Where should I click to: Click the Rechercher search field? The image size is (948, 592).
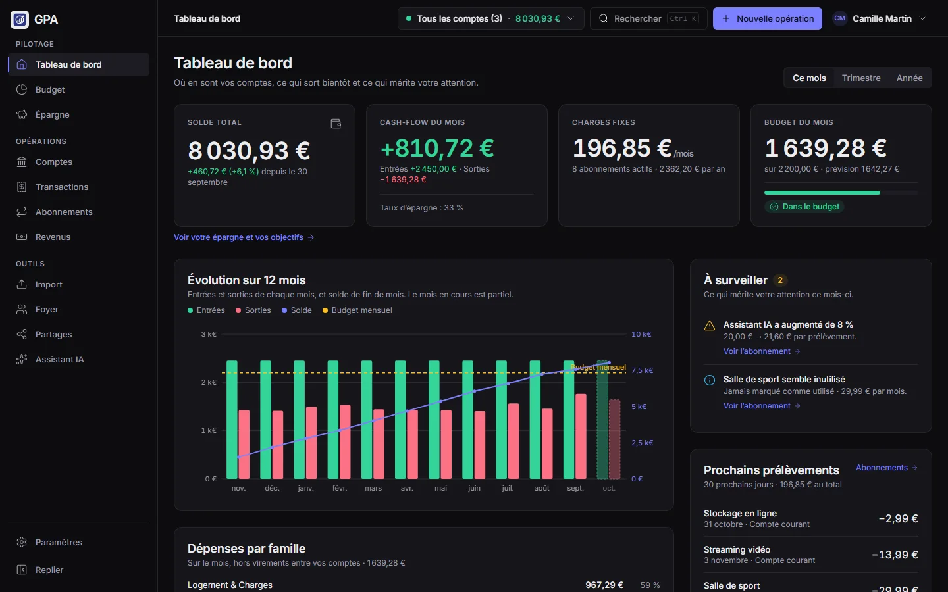click(x=648, y=18)
